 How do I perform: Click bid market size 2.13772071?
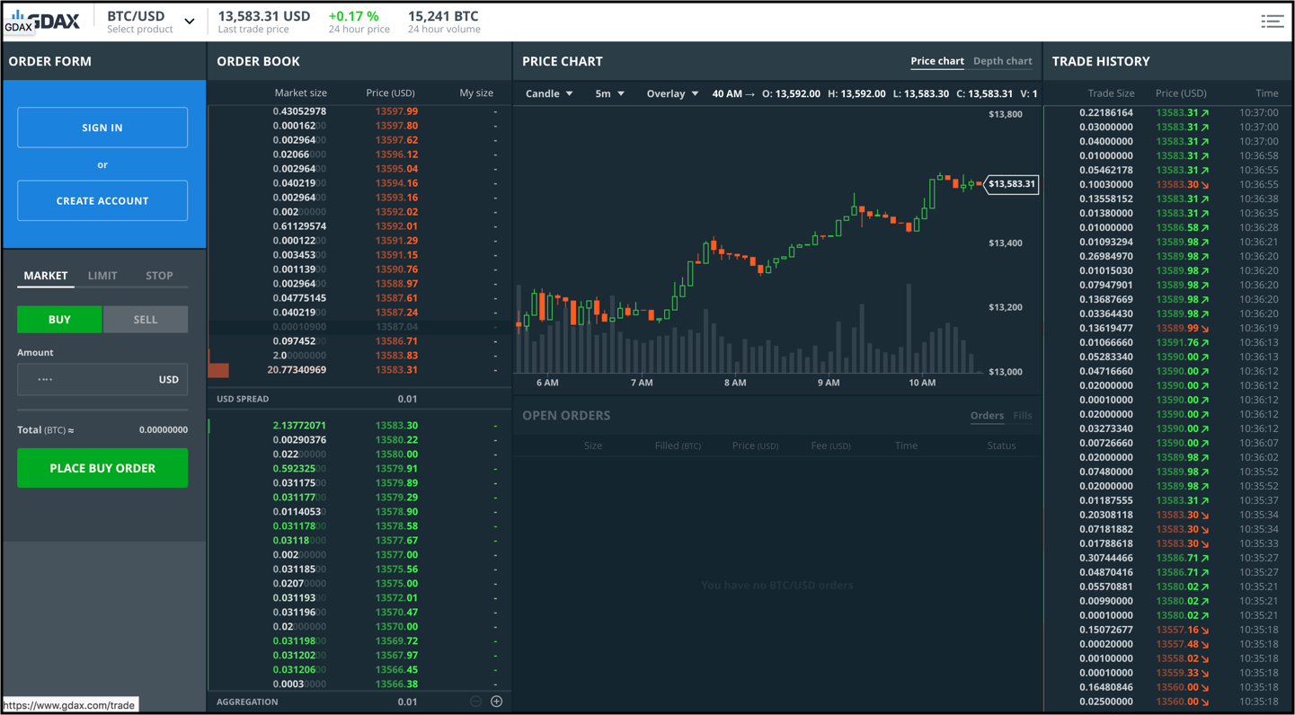(299, 426)
